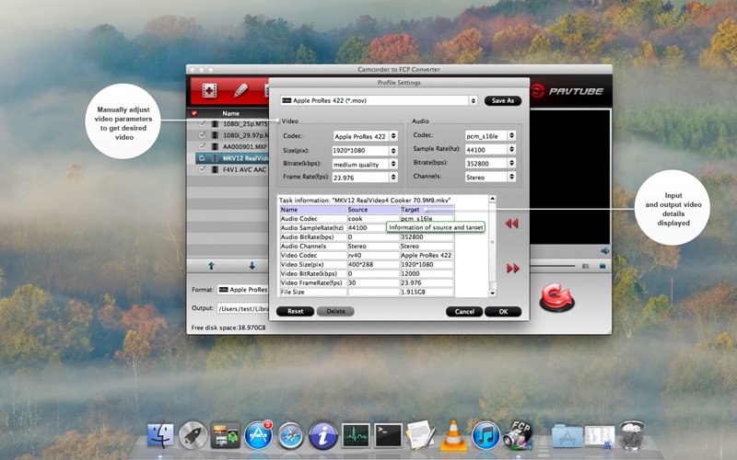Click the pencil Edit icon in toolbar
This screenshot has width=737, height=460.
pyautogui.click(x=240, y=90)
